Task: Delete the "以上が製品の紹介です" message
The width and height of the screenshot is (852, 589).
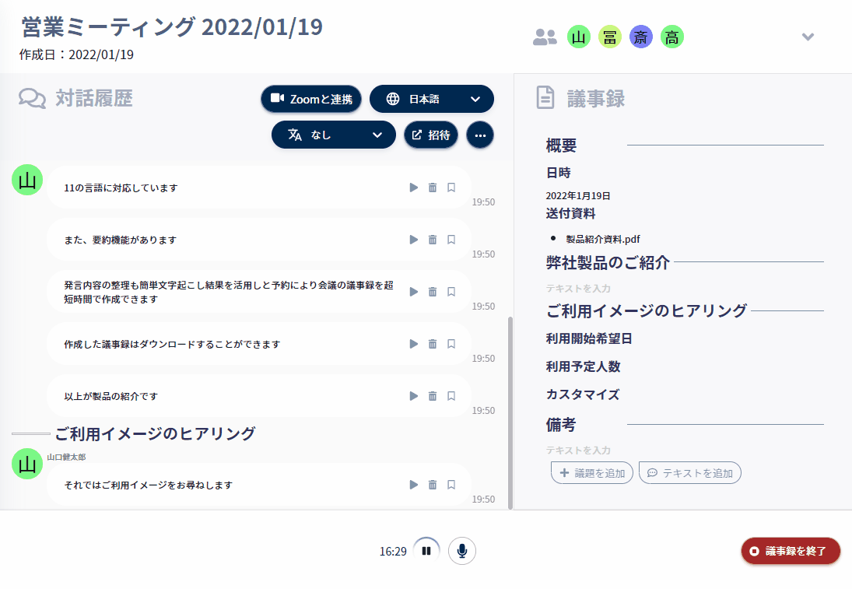Action: (x=432, y=395)
